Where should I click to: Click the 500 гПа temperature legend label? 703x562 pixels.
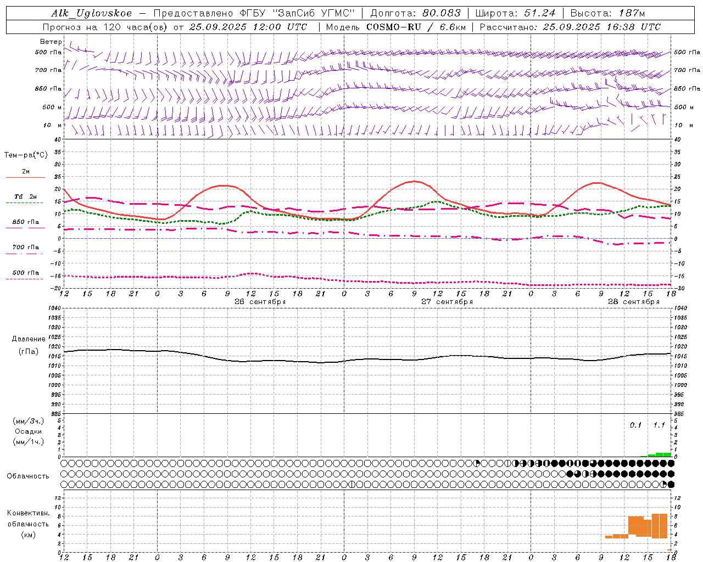click(x=26, y=273)
